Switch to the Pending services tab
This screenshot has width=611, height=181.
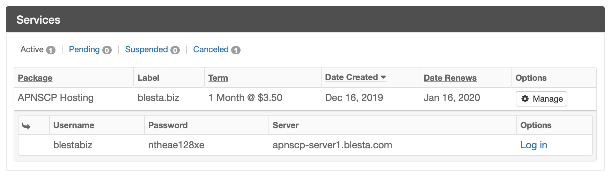point(84,49)
